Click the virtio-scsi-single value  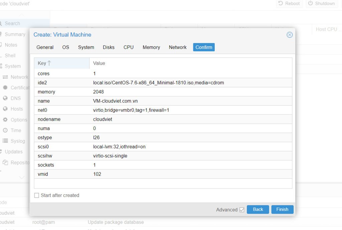(110, 156)
